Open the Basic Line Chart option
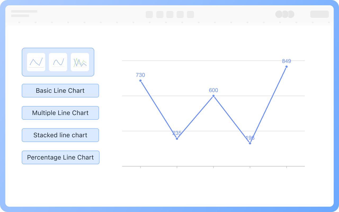This screenshot has height=212, width=339. pyautogui.click(x=60, y=91)
